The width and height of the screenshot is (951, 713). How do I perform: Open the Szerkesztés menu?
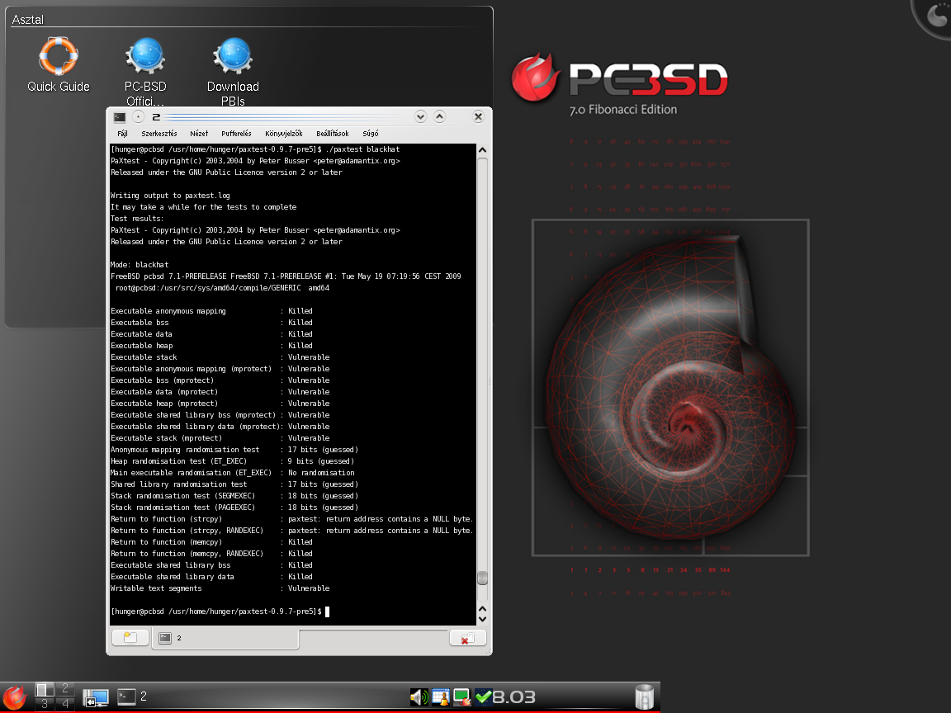click(x=158, y=134)
